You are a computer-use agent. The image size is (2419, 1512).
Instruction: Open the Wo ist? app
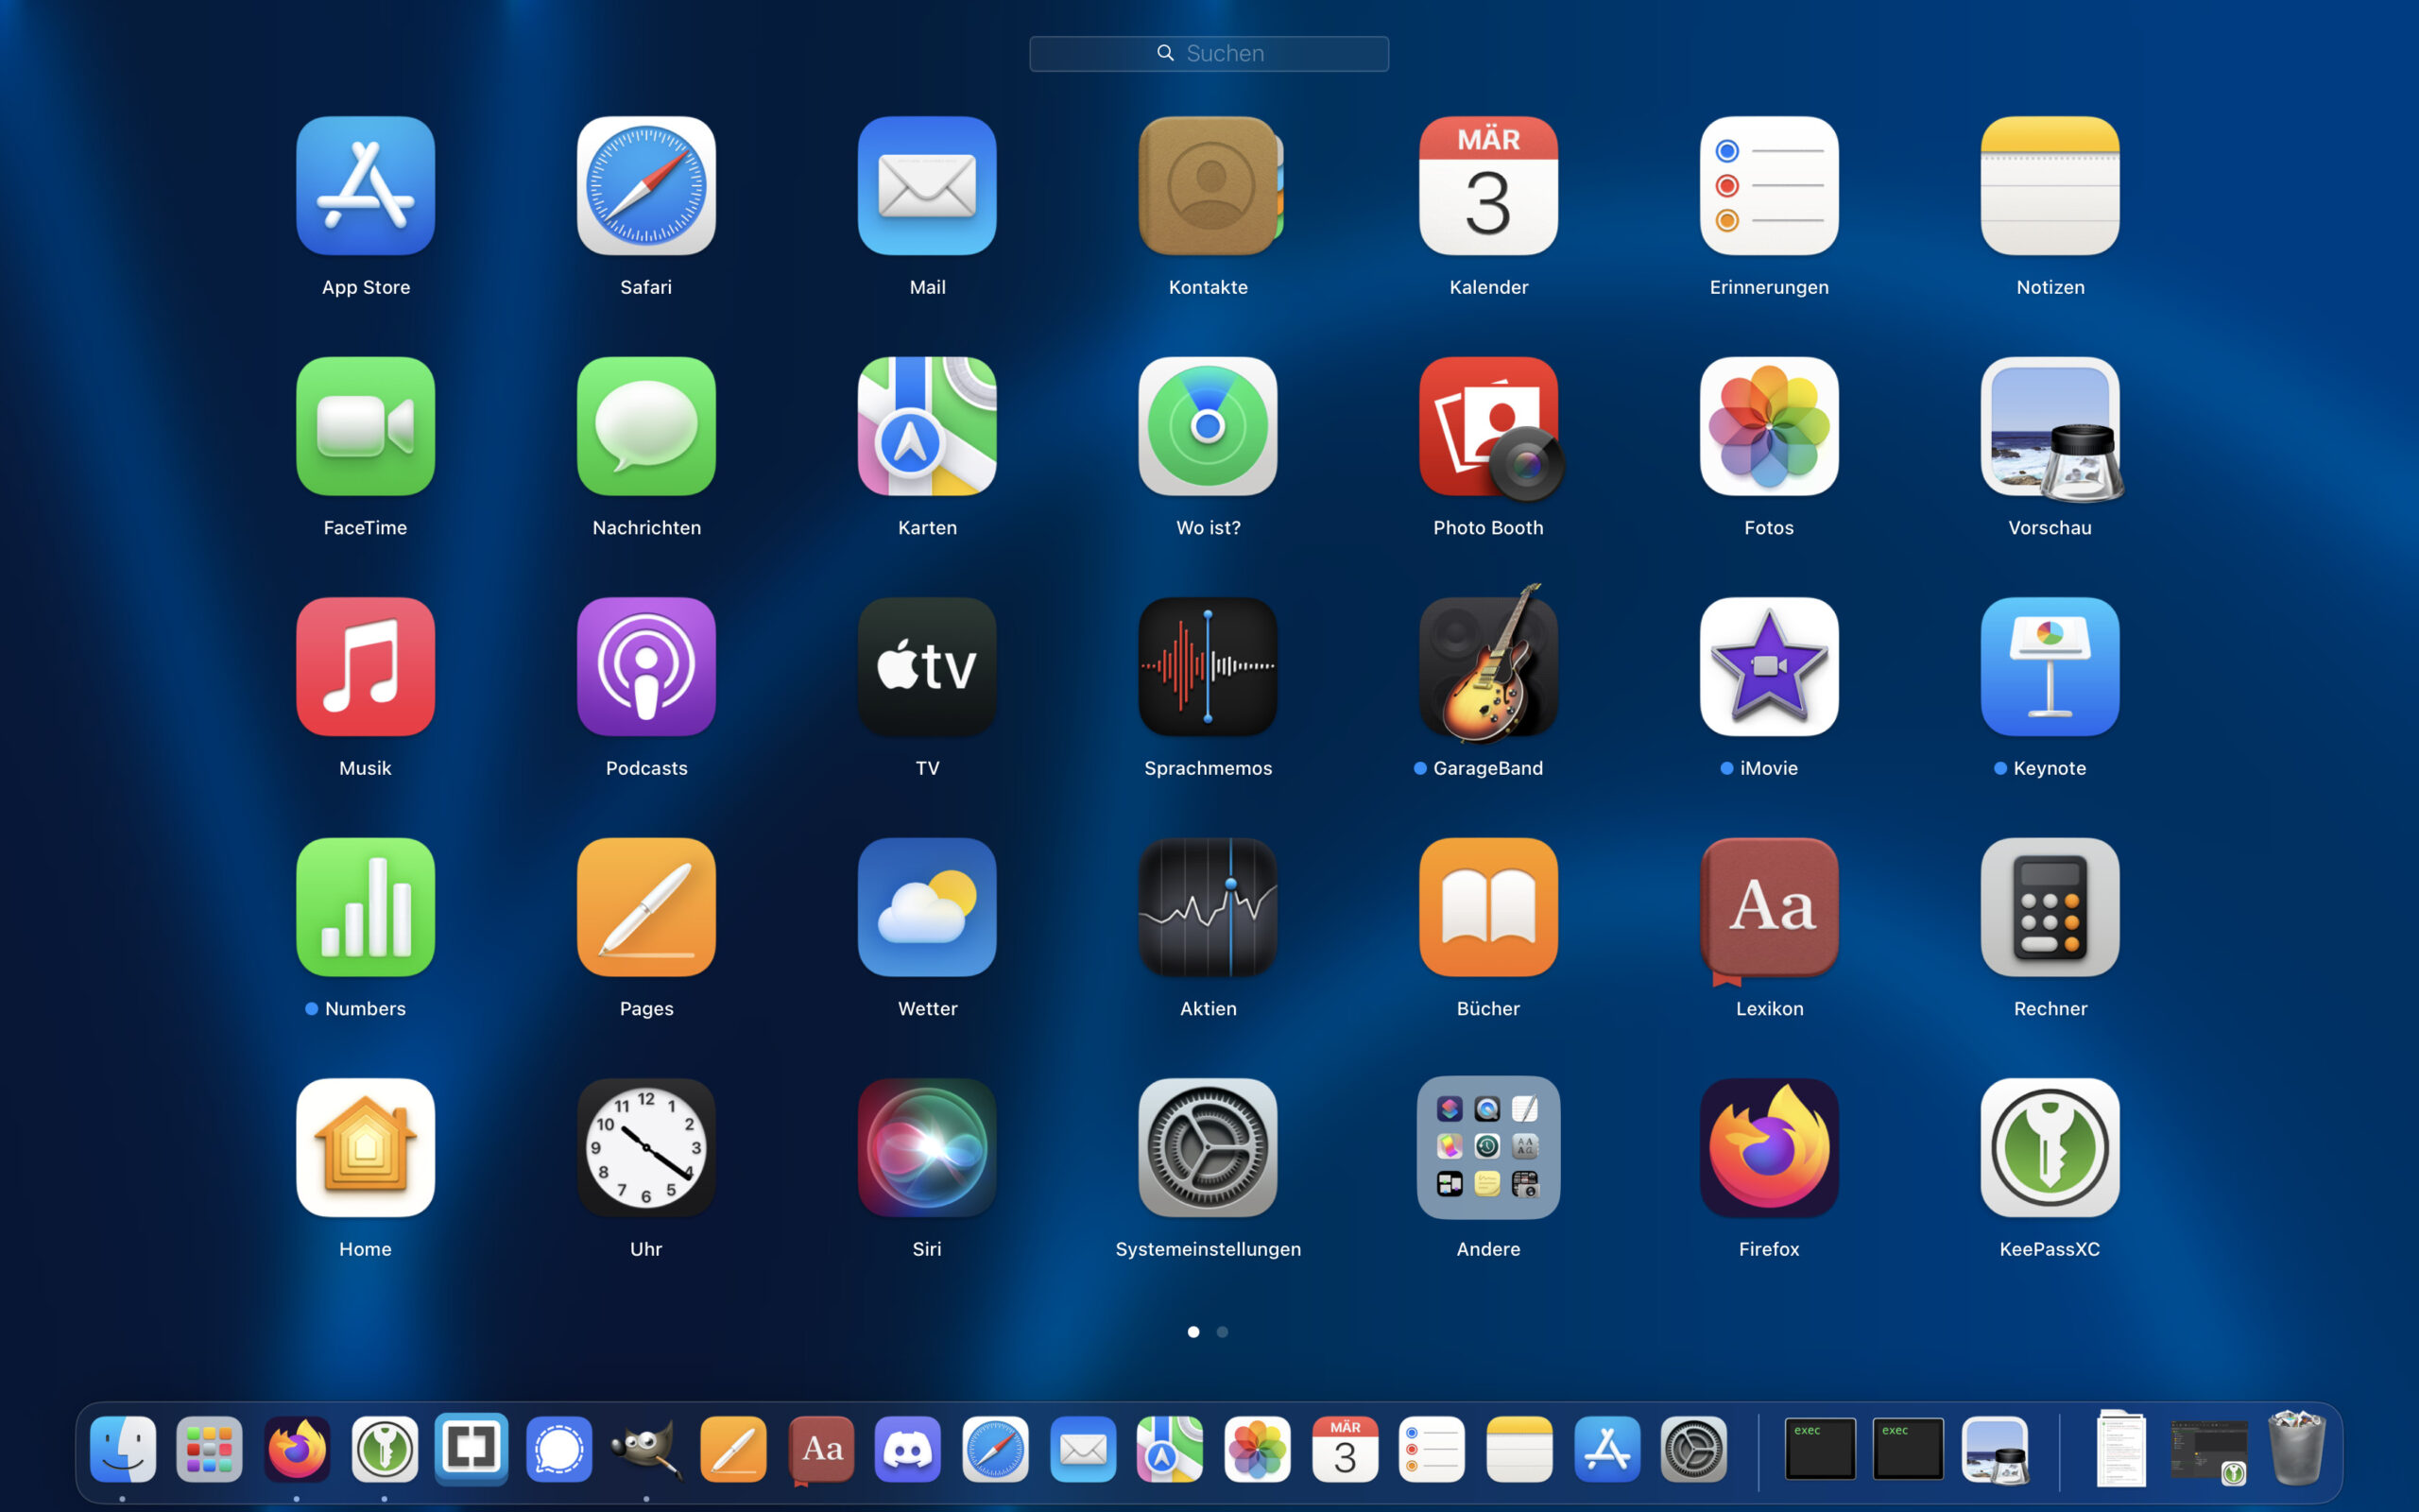tap(1208, 427)
